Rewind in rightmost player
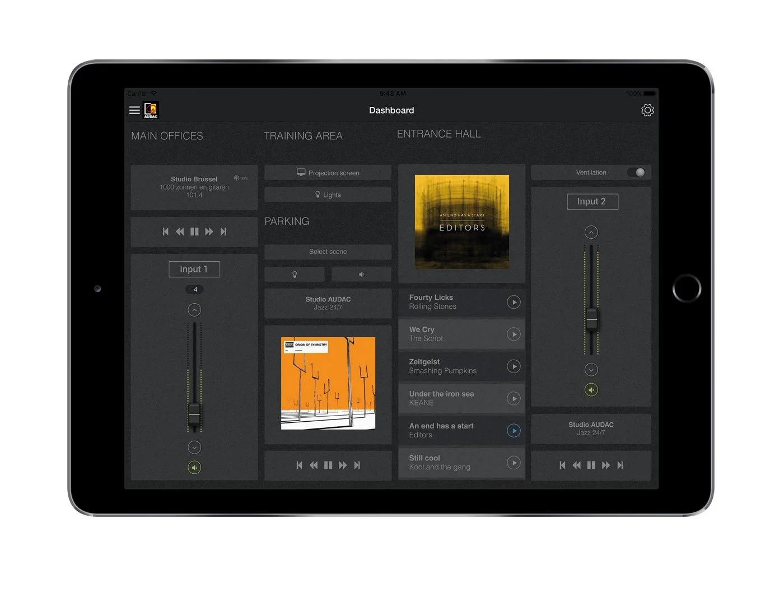The width and height of the screenshot is (784, 589). 577,465
